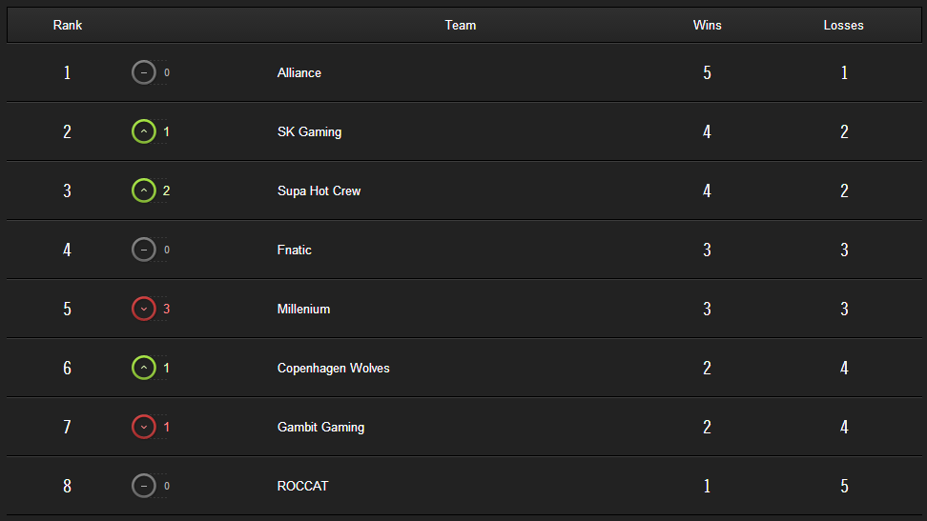
Task: Click ROCCAT's gray no-change rank icon
Action: (144, 486)
